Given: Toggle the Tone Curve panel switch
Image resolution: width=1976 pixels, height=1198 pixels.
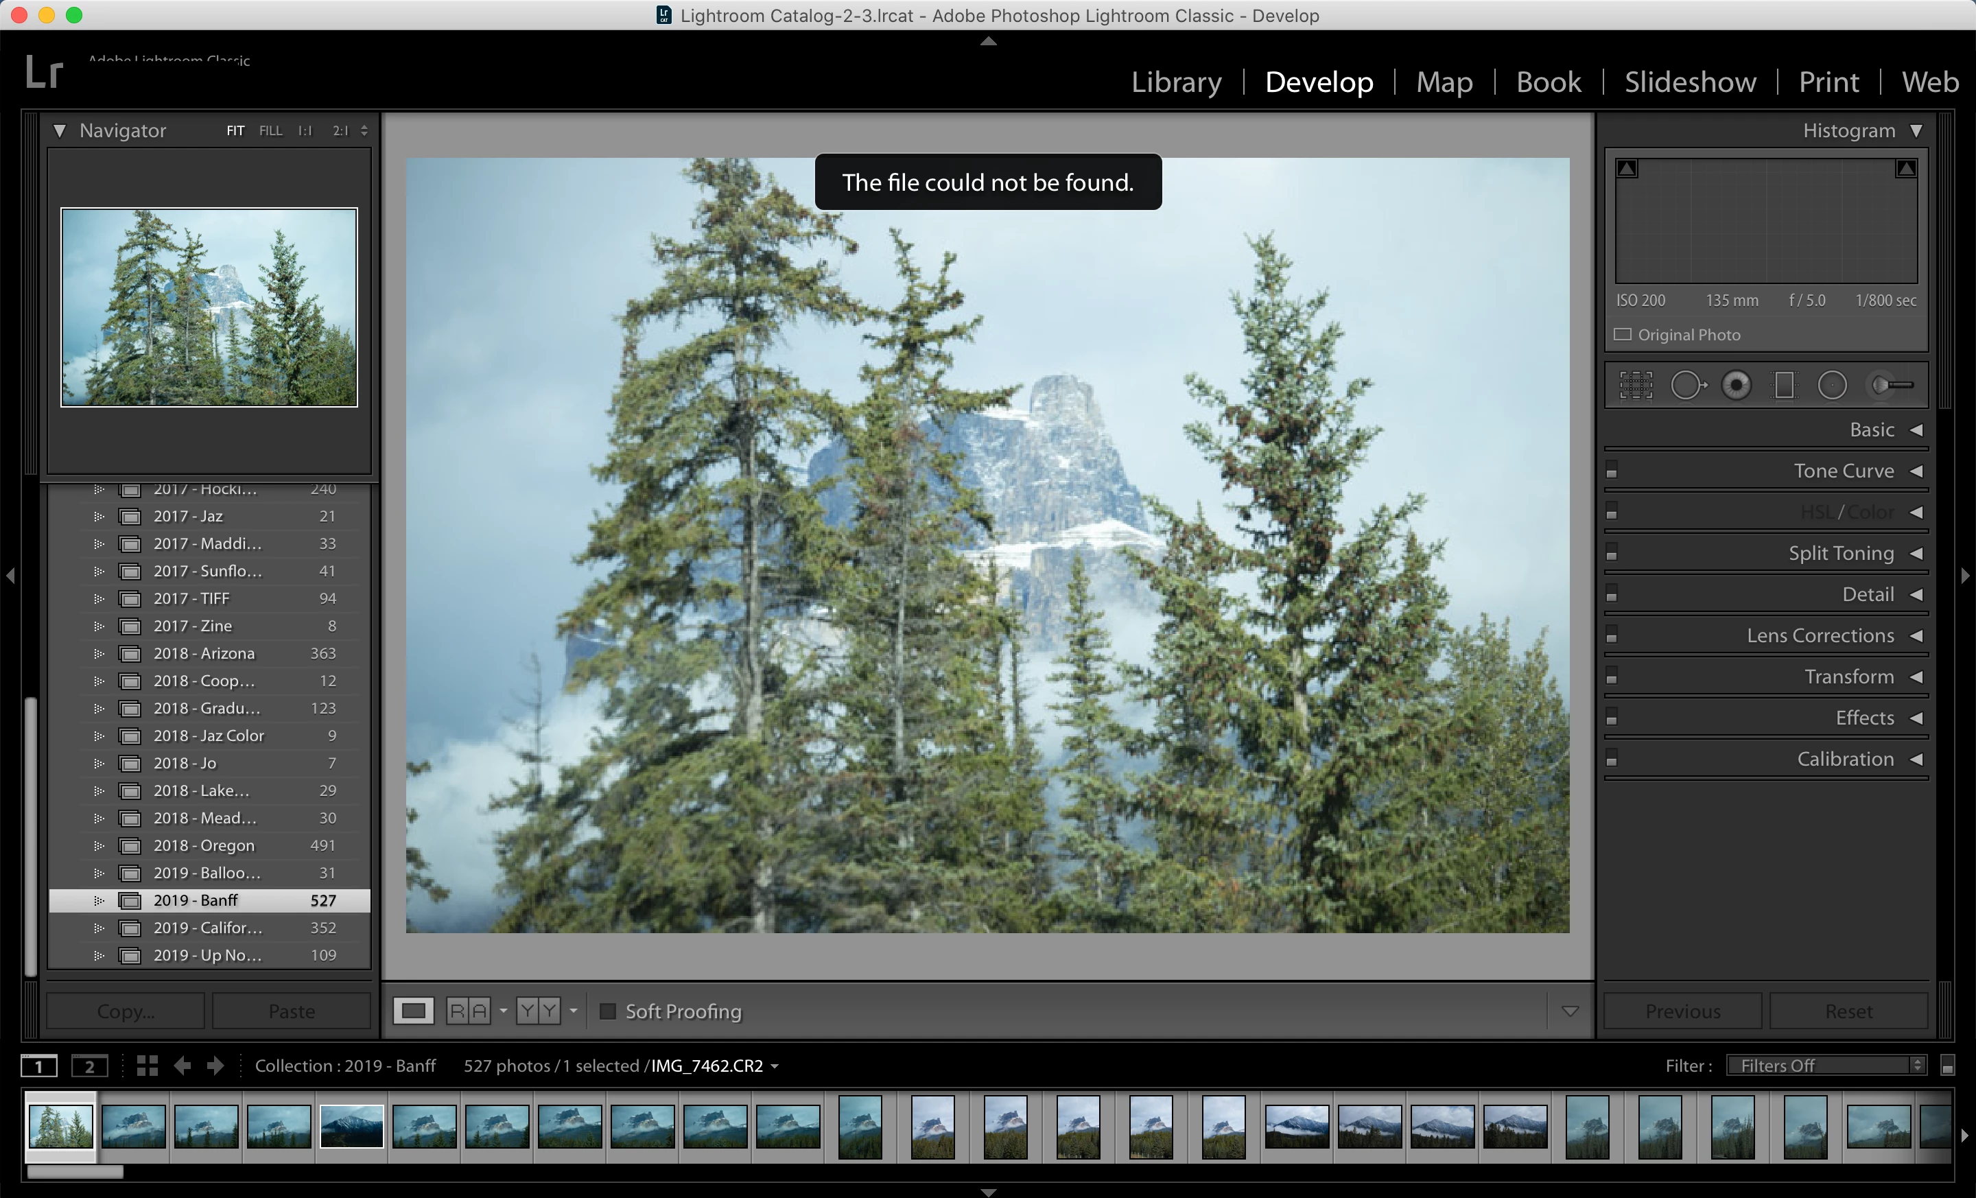Looking at the screenshot, I should (x=1612, y=471).
